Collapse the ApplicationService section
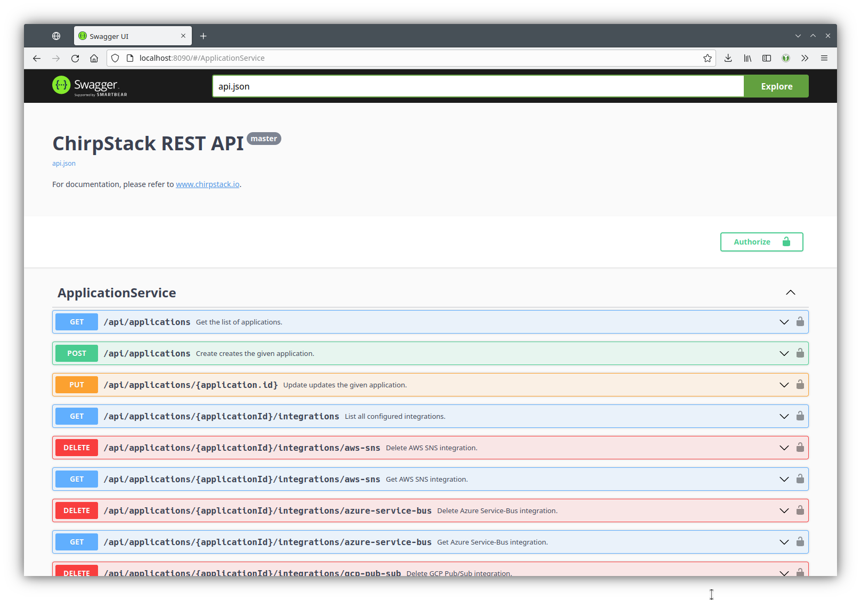 pos(790,293)
